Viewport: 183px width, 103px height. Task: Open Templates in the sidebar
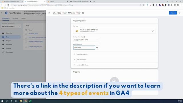point(9,52)
